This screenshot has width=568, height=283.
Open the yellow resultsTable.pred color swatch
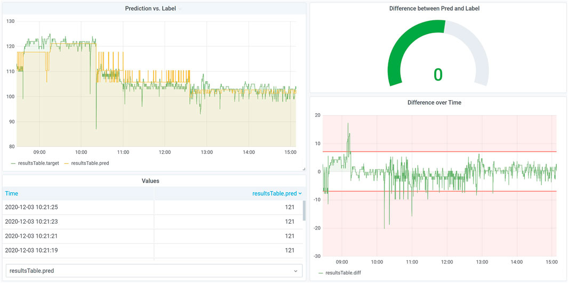[x=67, y=163]
